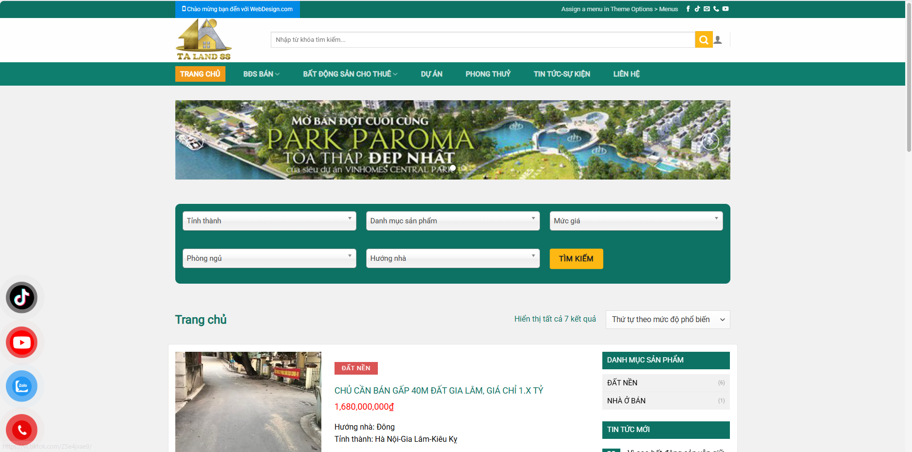Open the DỰ ÁN menu item
This screenshot has width=912, height=452.
pyautogui.click(x=431, y=74)
